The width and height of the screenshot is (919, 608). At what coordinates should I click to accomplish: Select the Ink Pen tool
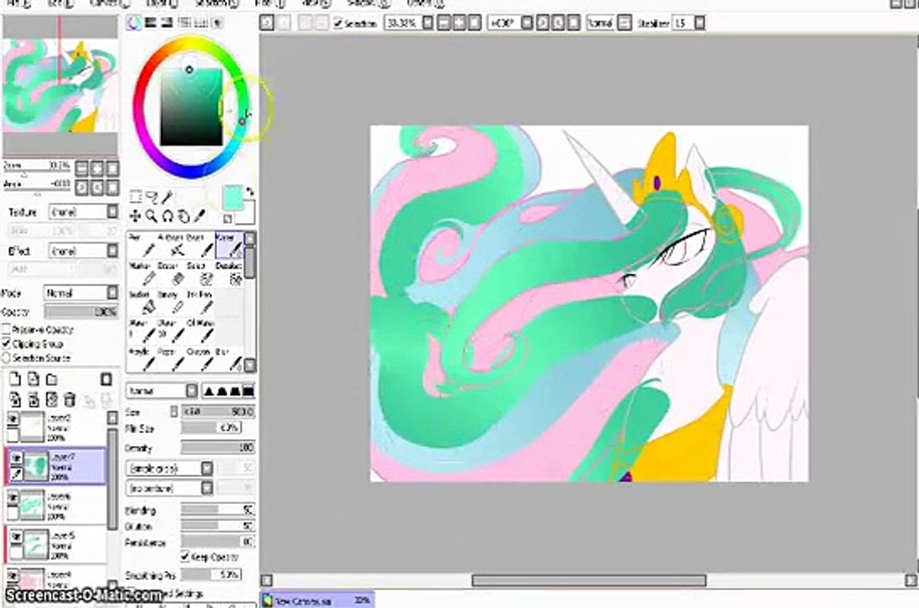tap(200, 303)
